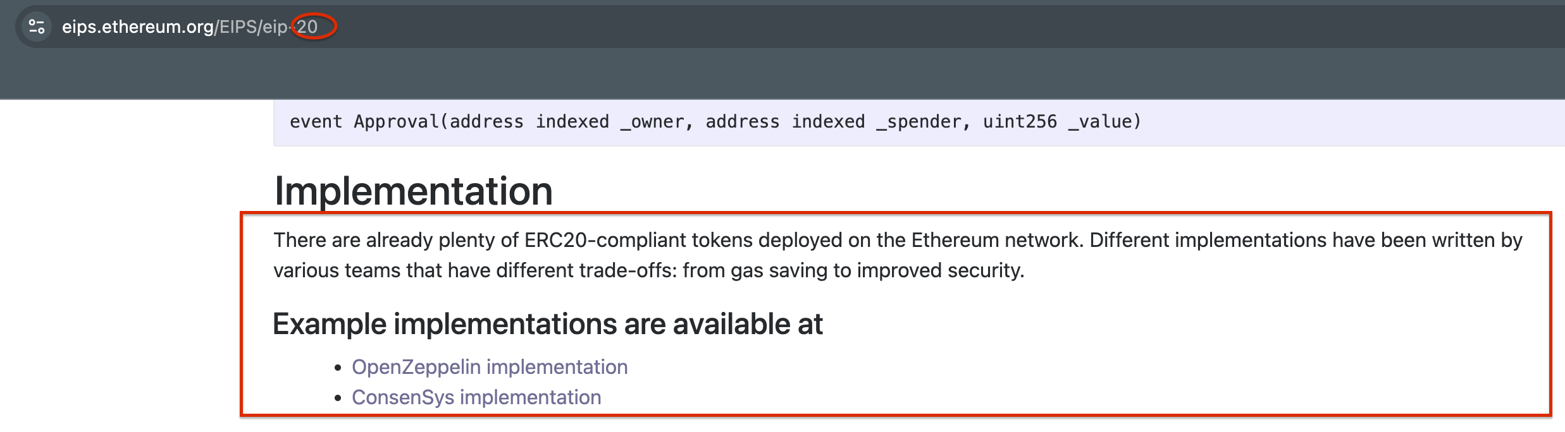Screen dimensions: 1565x432
Task: Click uint256 _value in the code line
Action: 1056,122
